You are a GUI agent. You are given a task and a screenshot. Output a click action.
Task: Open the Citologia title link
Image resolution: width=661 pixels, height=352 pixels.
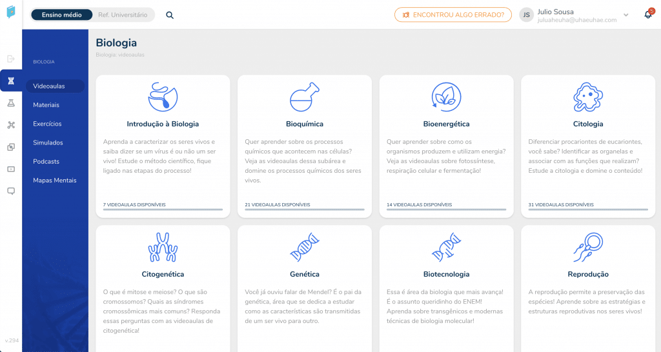click(x=588, y=124)
